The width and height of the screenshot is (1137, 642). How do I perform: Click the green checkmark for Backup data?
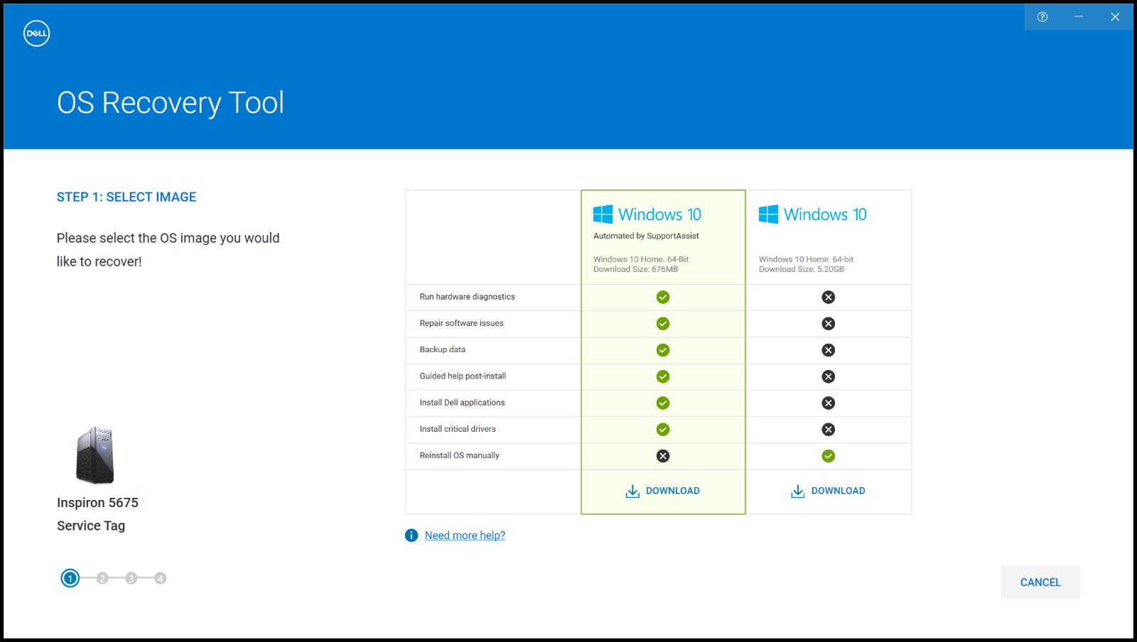pos(662,349)
